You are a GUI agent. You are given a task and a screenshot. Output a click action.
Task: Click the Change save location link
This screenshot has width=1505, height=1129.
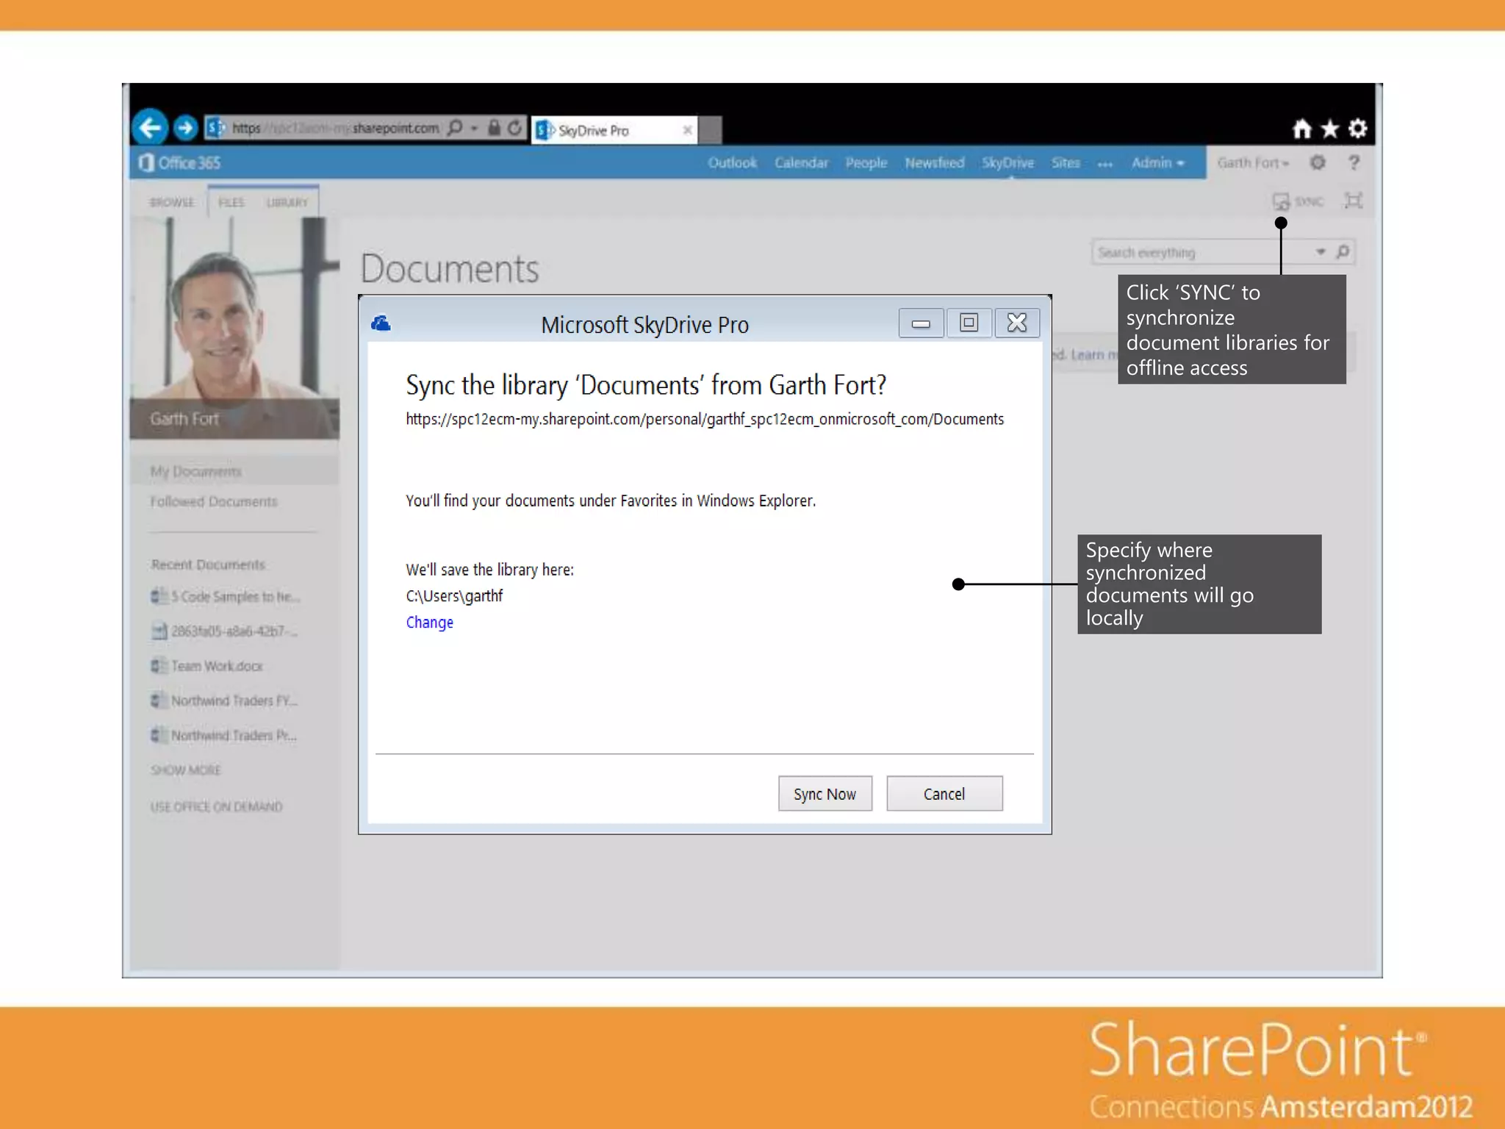point(429,622)
